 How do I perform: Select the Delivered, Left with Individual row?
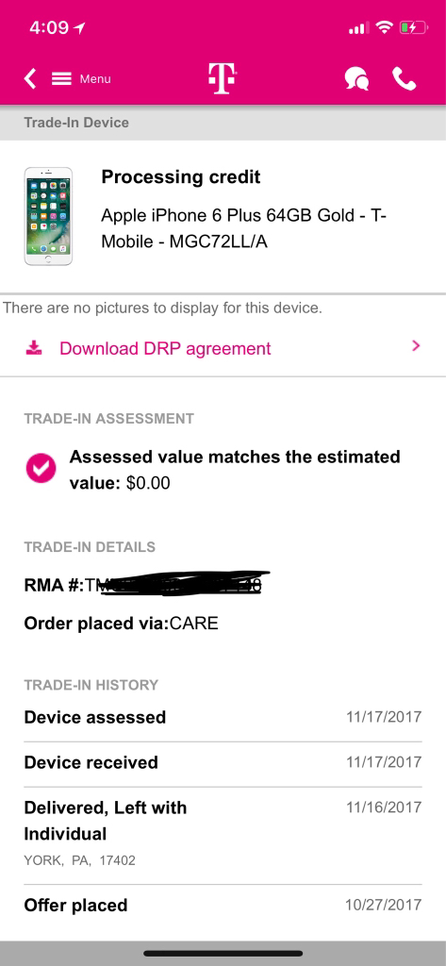pos(223,836)
